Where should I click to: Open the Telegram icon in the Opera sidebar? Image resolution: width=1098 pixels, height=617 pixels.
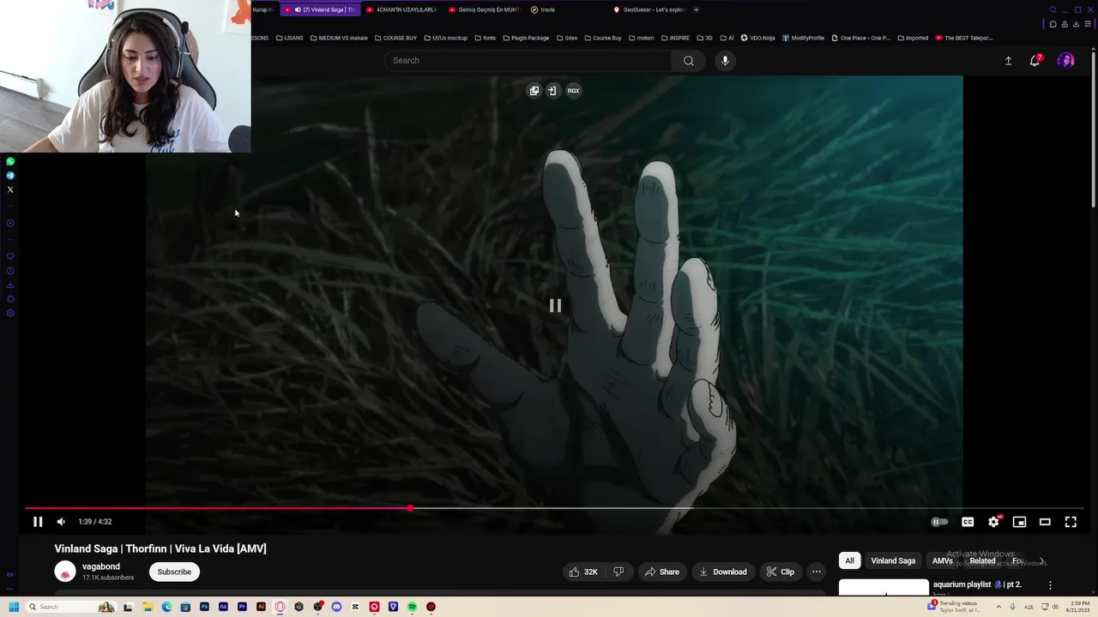[10, 176]
